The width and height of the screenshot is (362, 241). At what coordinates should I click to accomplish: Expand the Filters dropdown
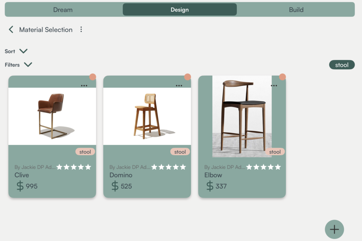click(28, 65)
